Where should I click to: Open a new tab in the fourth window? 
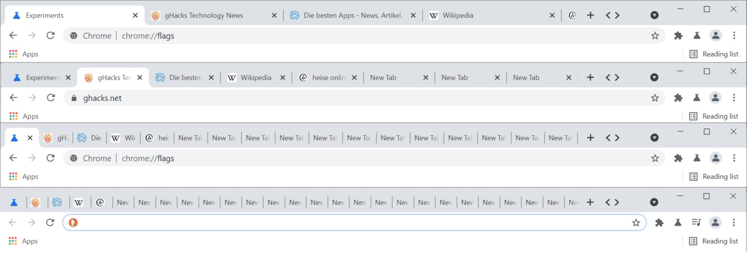tap(590, 202)
